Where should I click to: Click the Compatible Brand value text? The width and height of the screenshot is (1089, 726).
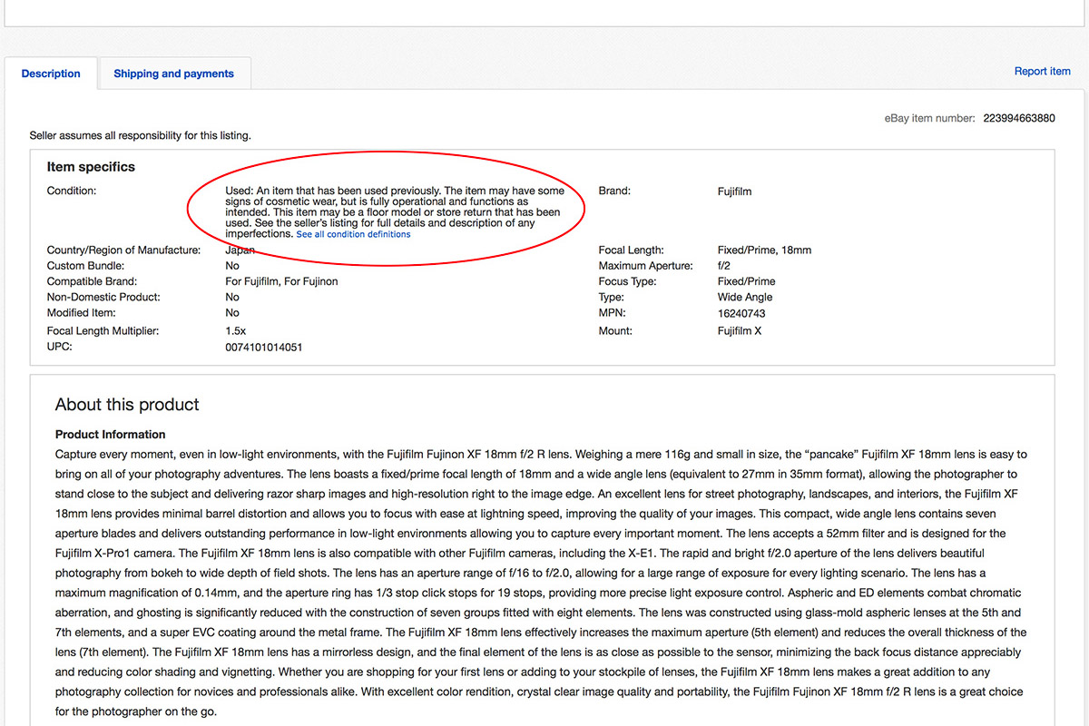(x=281, y=281)
